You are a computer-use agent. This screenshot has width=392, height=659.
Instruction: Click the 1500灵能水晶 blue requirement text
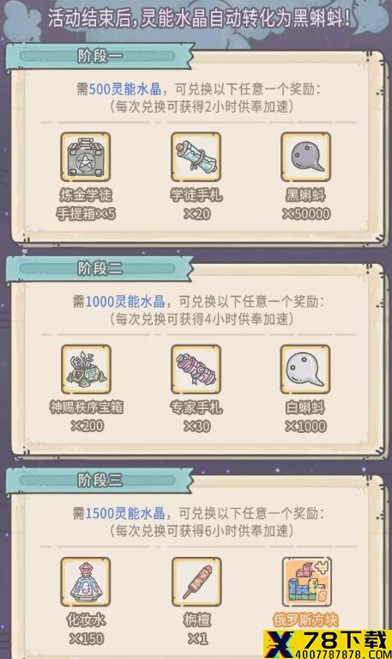pyautogui.click(x=125, y=513)
